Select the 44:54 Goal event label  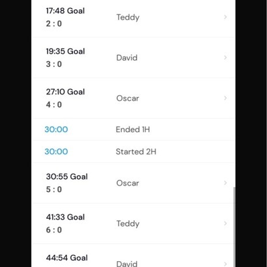[x=67, y=258]
